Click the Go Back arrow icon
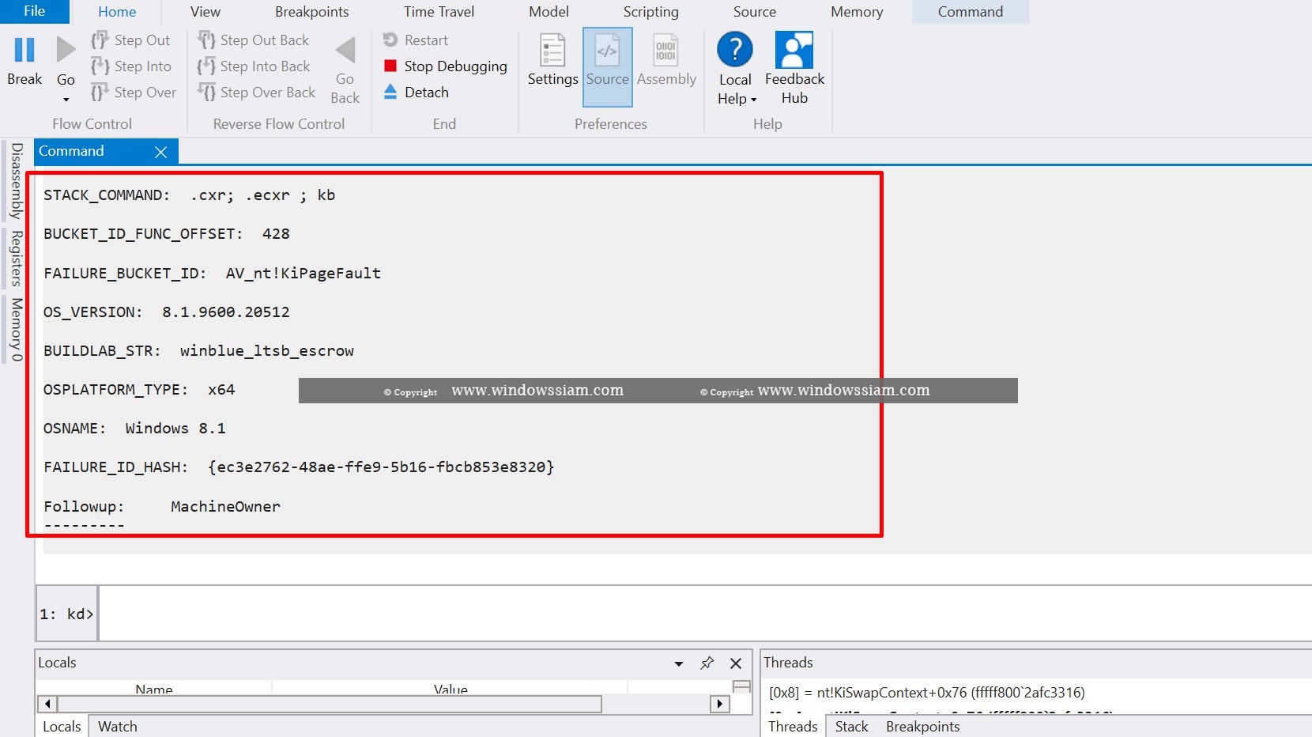This screenshot has height=737, width=1312. tap(345, 51)
